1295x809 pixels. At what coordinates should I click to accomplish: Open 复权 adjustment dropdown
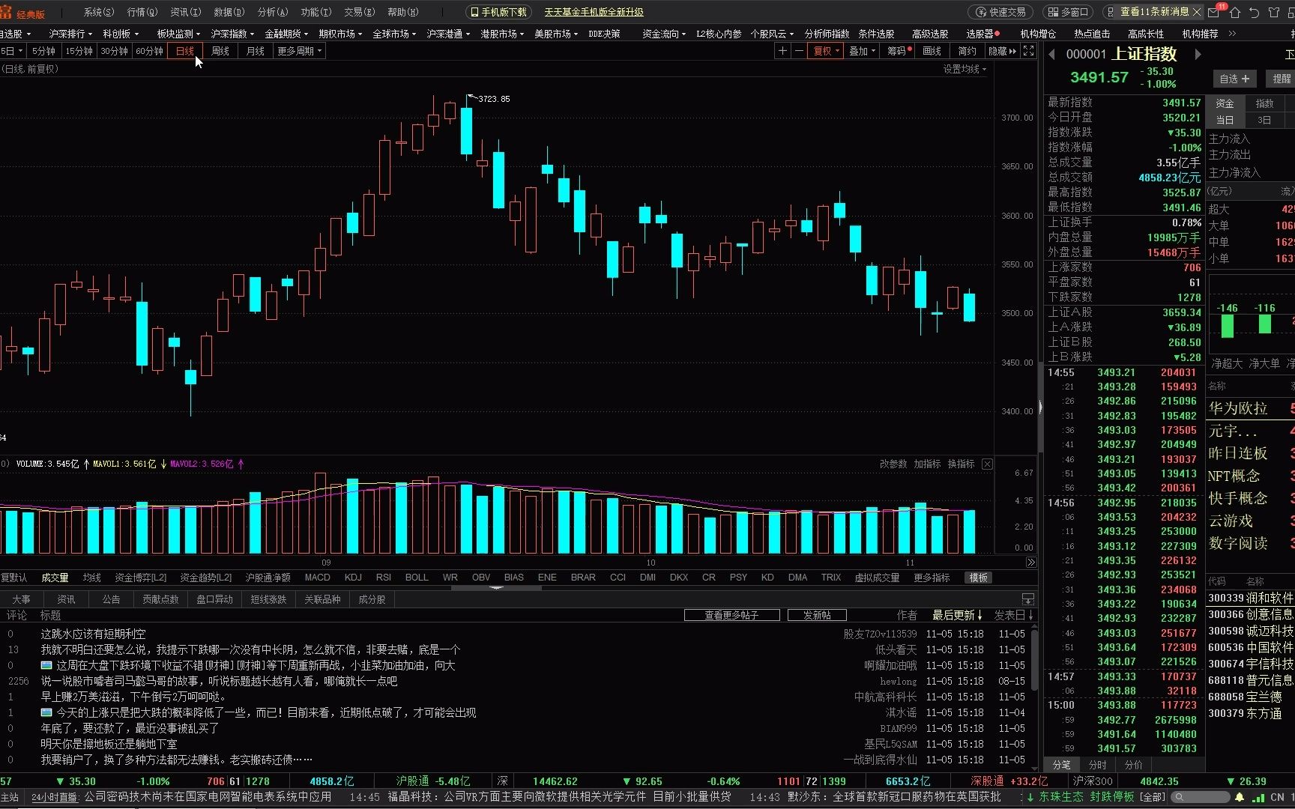826,51
